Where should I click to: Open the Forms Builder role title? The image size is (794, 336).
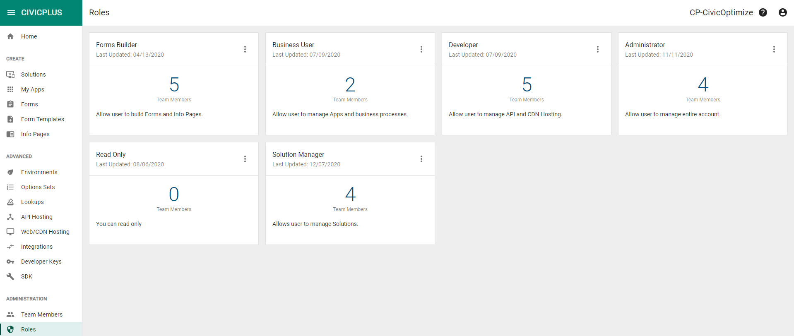point(116,45)
